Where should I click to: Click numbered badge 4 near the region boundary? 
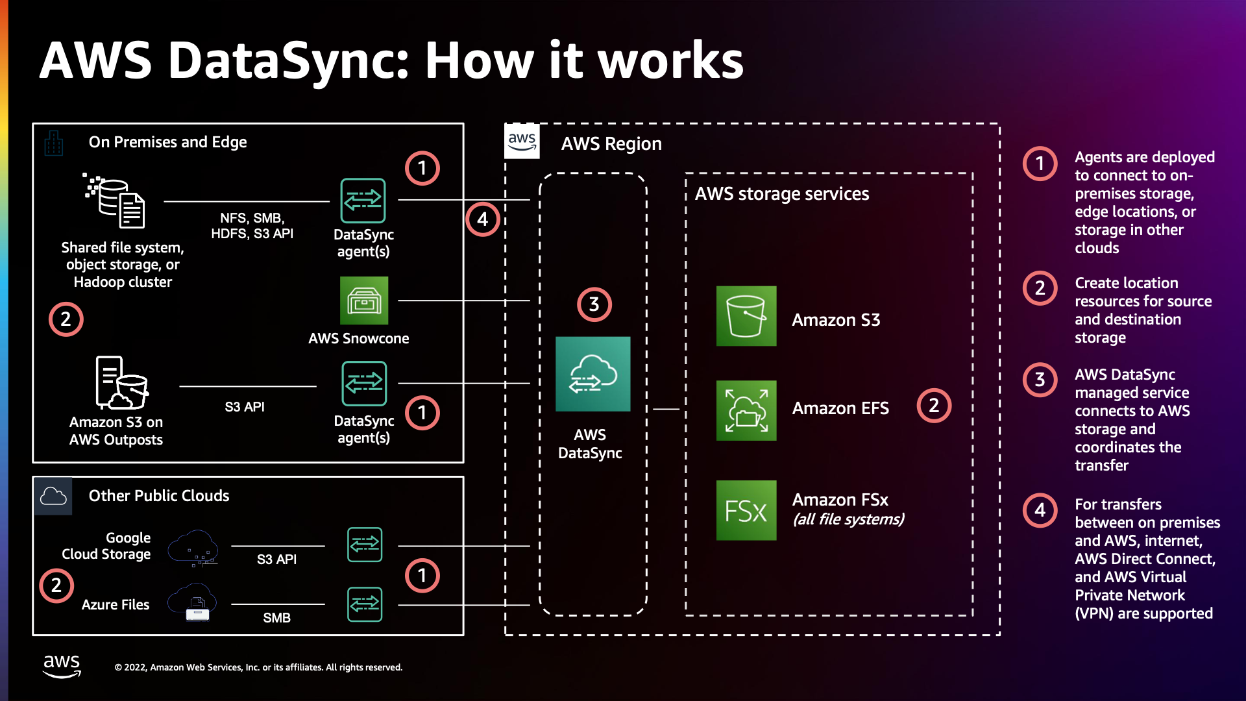[x=482, y=219]
